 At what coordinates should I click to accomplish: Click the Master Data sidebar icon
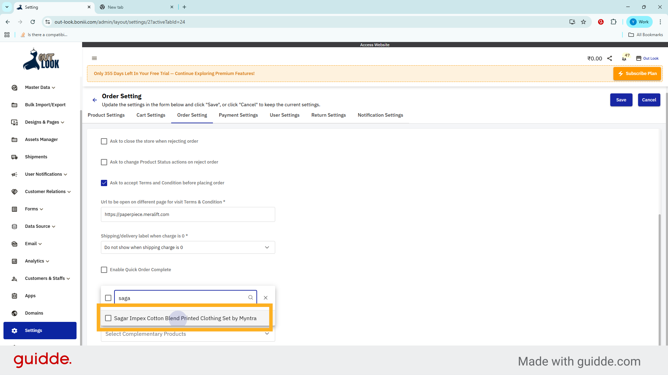tap(14, 87)
